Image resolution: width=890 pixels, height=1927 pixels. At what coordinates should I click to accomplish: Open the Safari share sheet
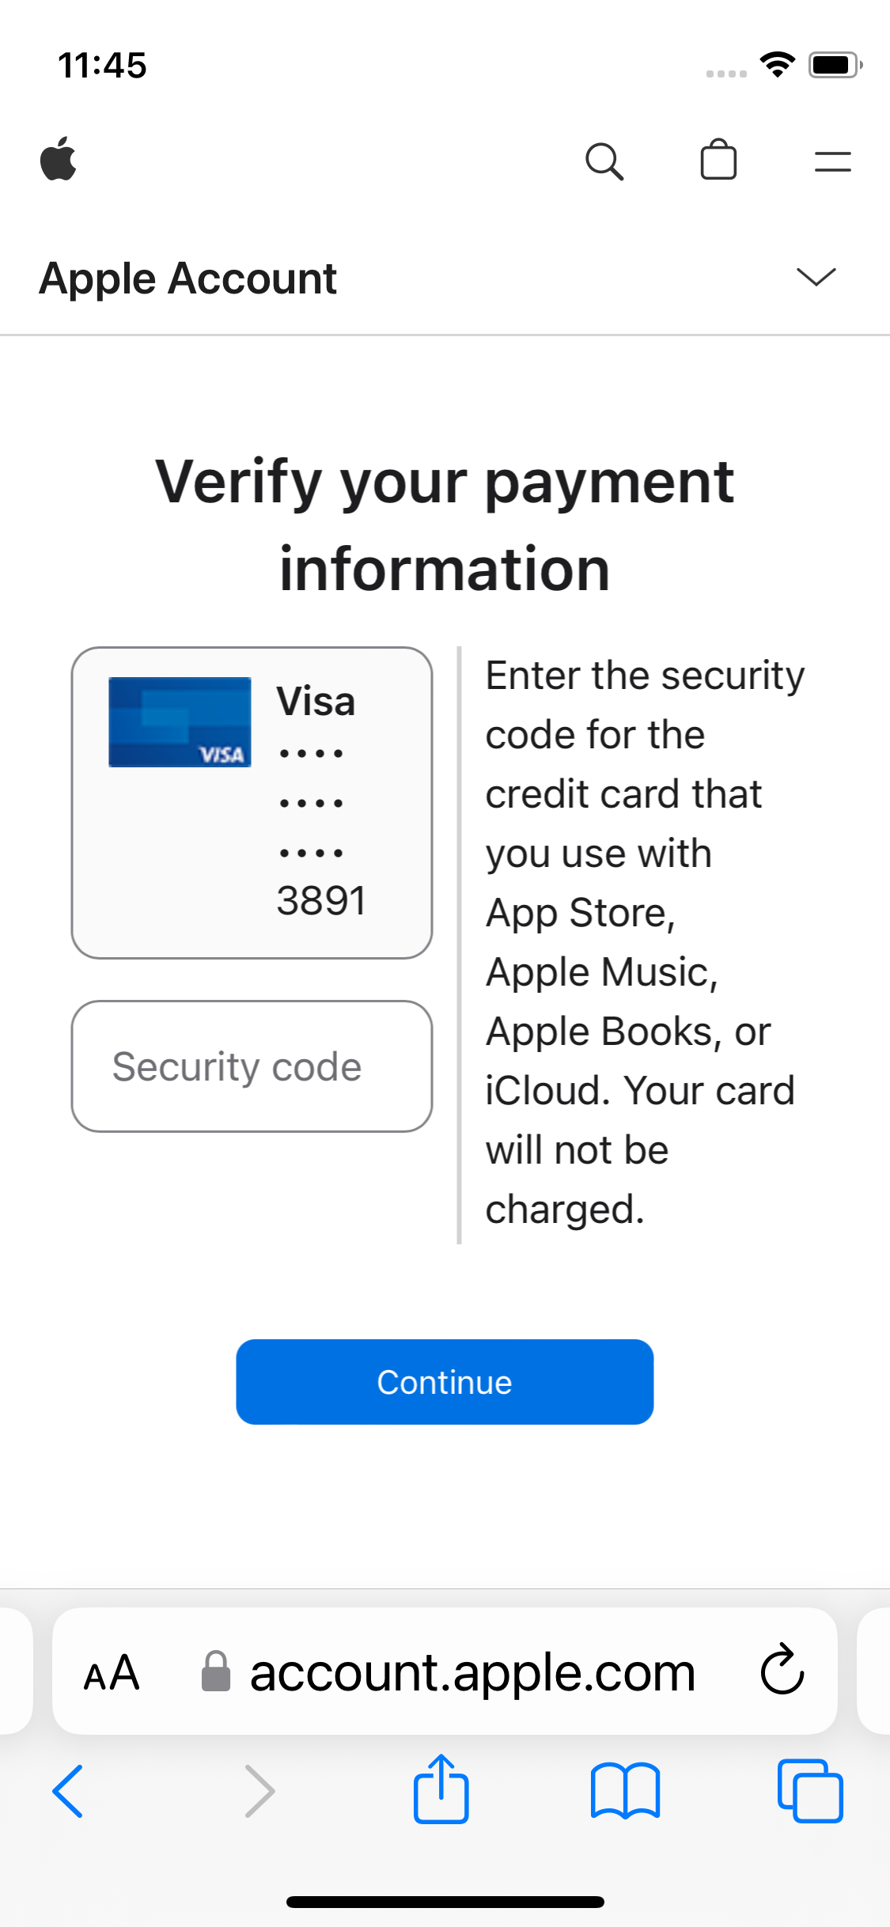pos(441,1789)
